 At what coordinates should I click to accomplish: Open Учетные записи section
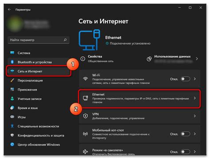pos(39,99)
